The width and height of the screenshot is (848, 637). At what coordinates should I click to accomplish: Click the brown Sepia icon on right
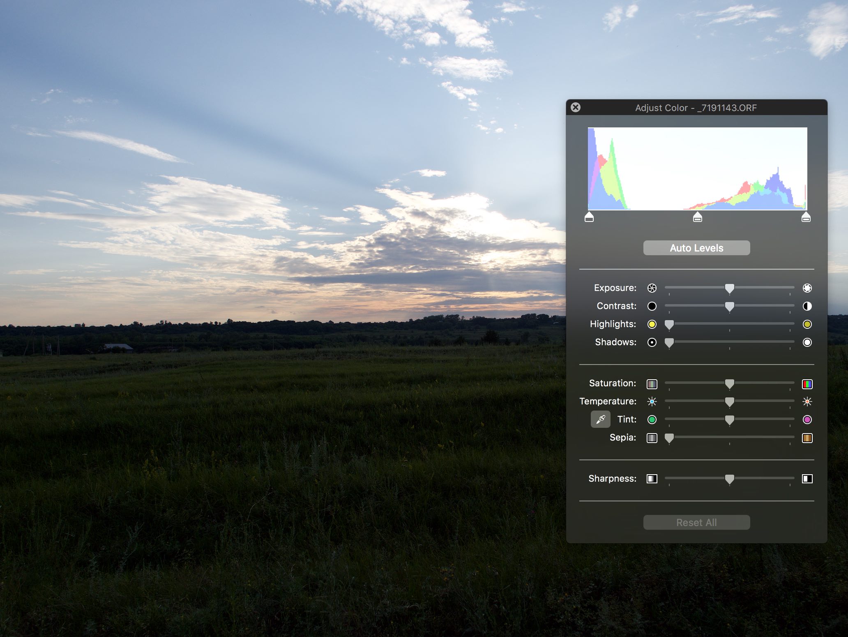(807, 438)
